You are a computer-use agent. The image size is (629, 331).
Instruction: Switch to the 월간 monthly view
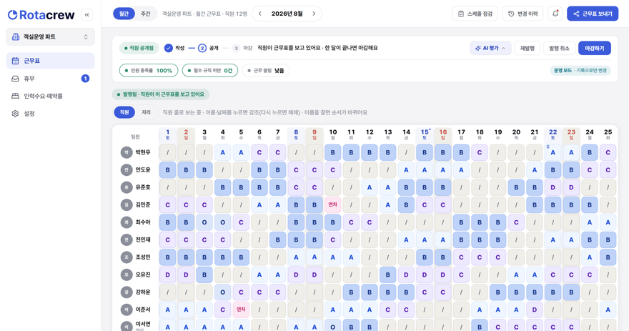(124, 14)
